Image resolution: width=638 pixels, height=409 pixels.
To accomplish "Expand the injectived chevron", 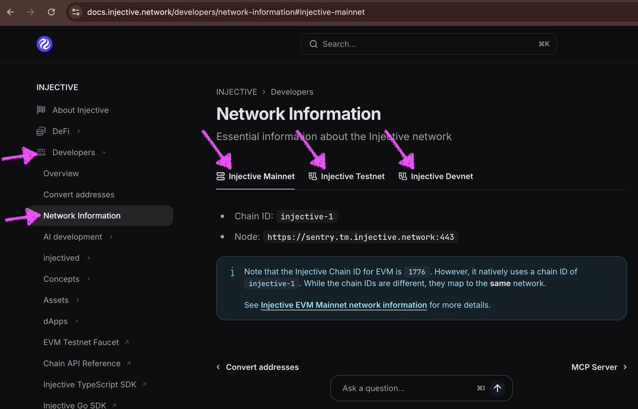I will coord(88,258).
